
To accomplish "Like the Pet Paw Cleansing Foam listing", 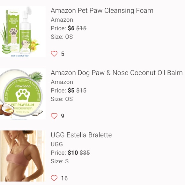I will coord(54,54).
